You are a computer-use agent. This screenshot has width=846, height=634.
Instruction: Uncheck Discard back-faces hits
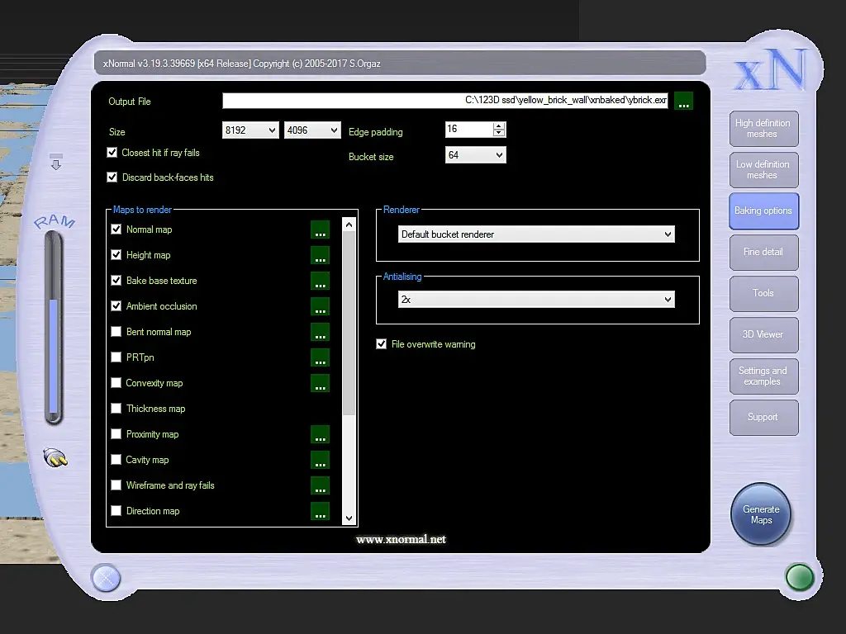coord(112,177)
